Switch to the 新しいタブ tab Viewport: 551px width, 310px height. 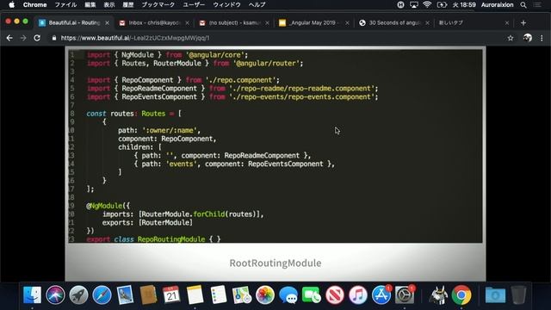(474, 23)
